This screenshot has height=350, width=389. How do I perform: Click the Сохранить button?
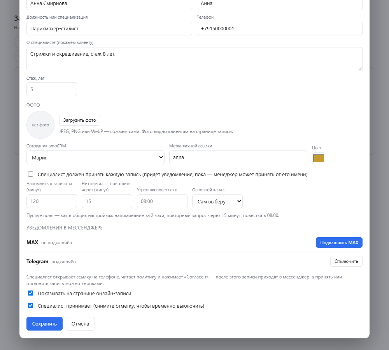[44, 324]
